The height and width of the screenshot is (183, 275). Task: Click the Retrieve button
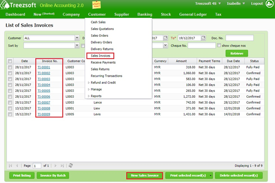[237, 53]
